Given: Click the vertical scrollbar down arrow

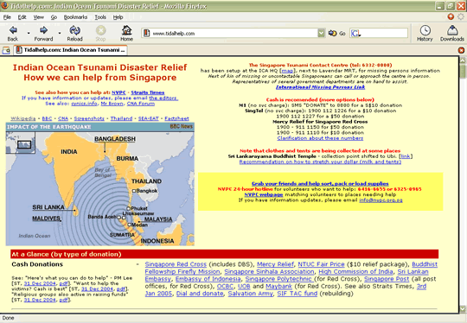Looking at the screenshot, I should pos(463,308).
